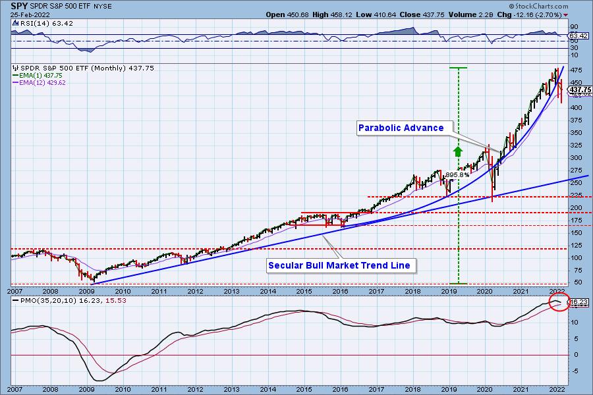Click the 'Parabolic Advance' annotation box

pyautogui.click(x=405, y=128)
